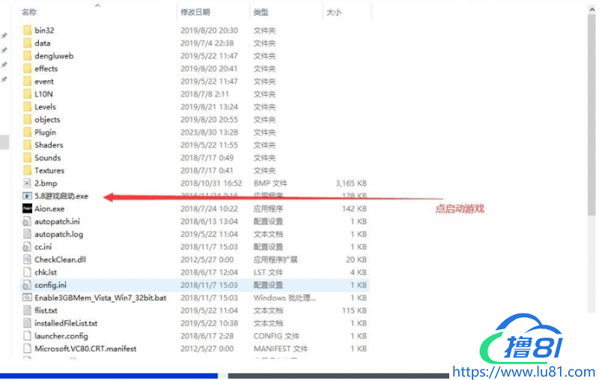Sort by 类型 column header

point(261,13)
